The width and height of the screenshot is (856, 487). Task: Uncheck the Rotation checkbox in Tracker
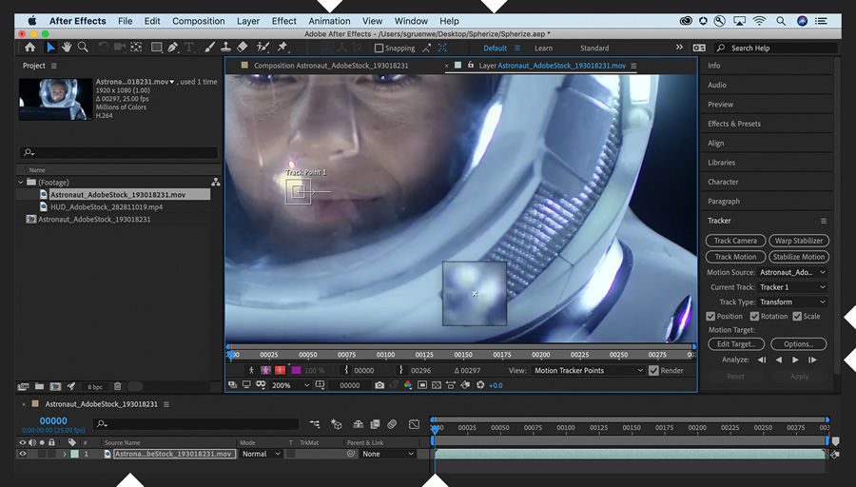(755, 317)
